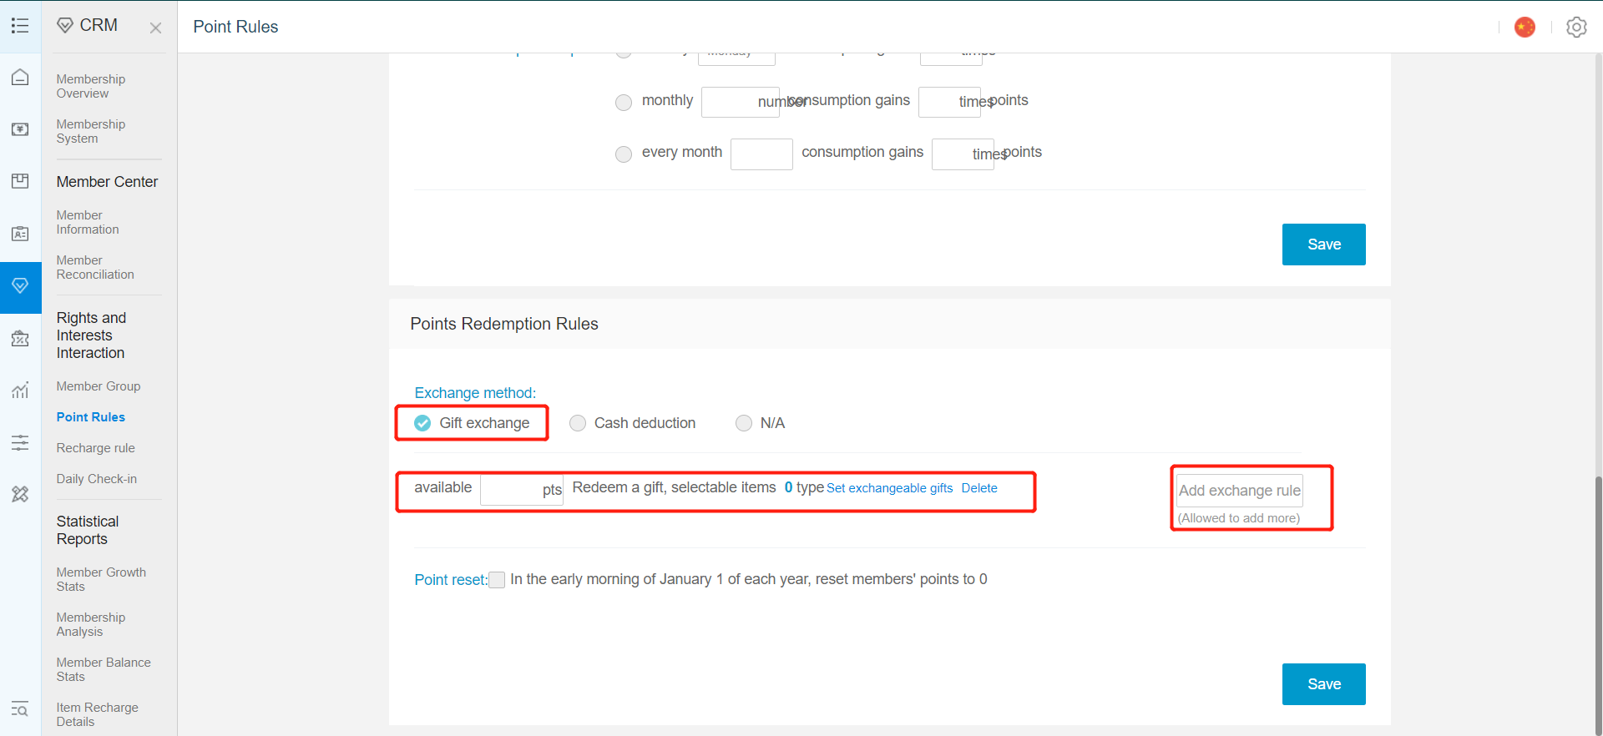Open Daily Check-in page
This screenshot has width=1603, height=736.
97,479
